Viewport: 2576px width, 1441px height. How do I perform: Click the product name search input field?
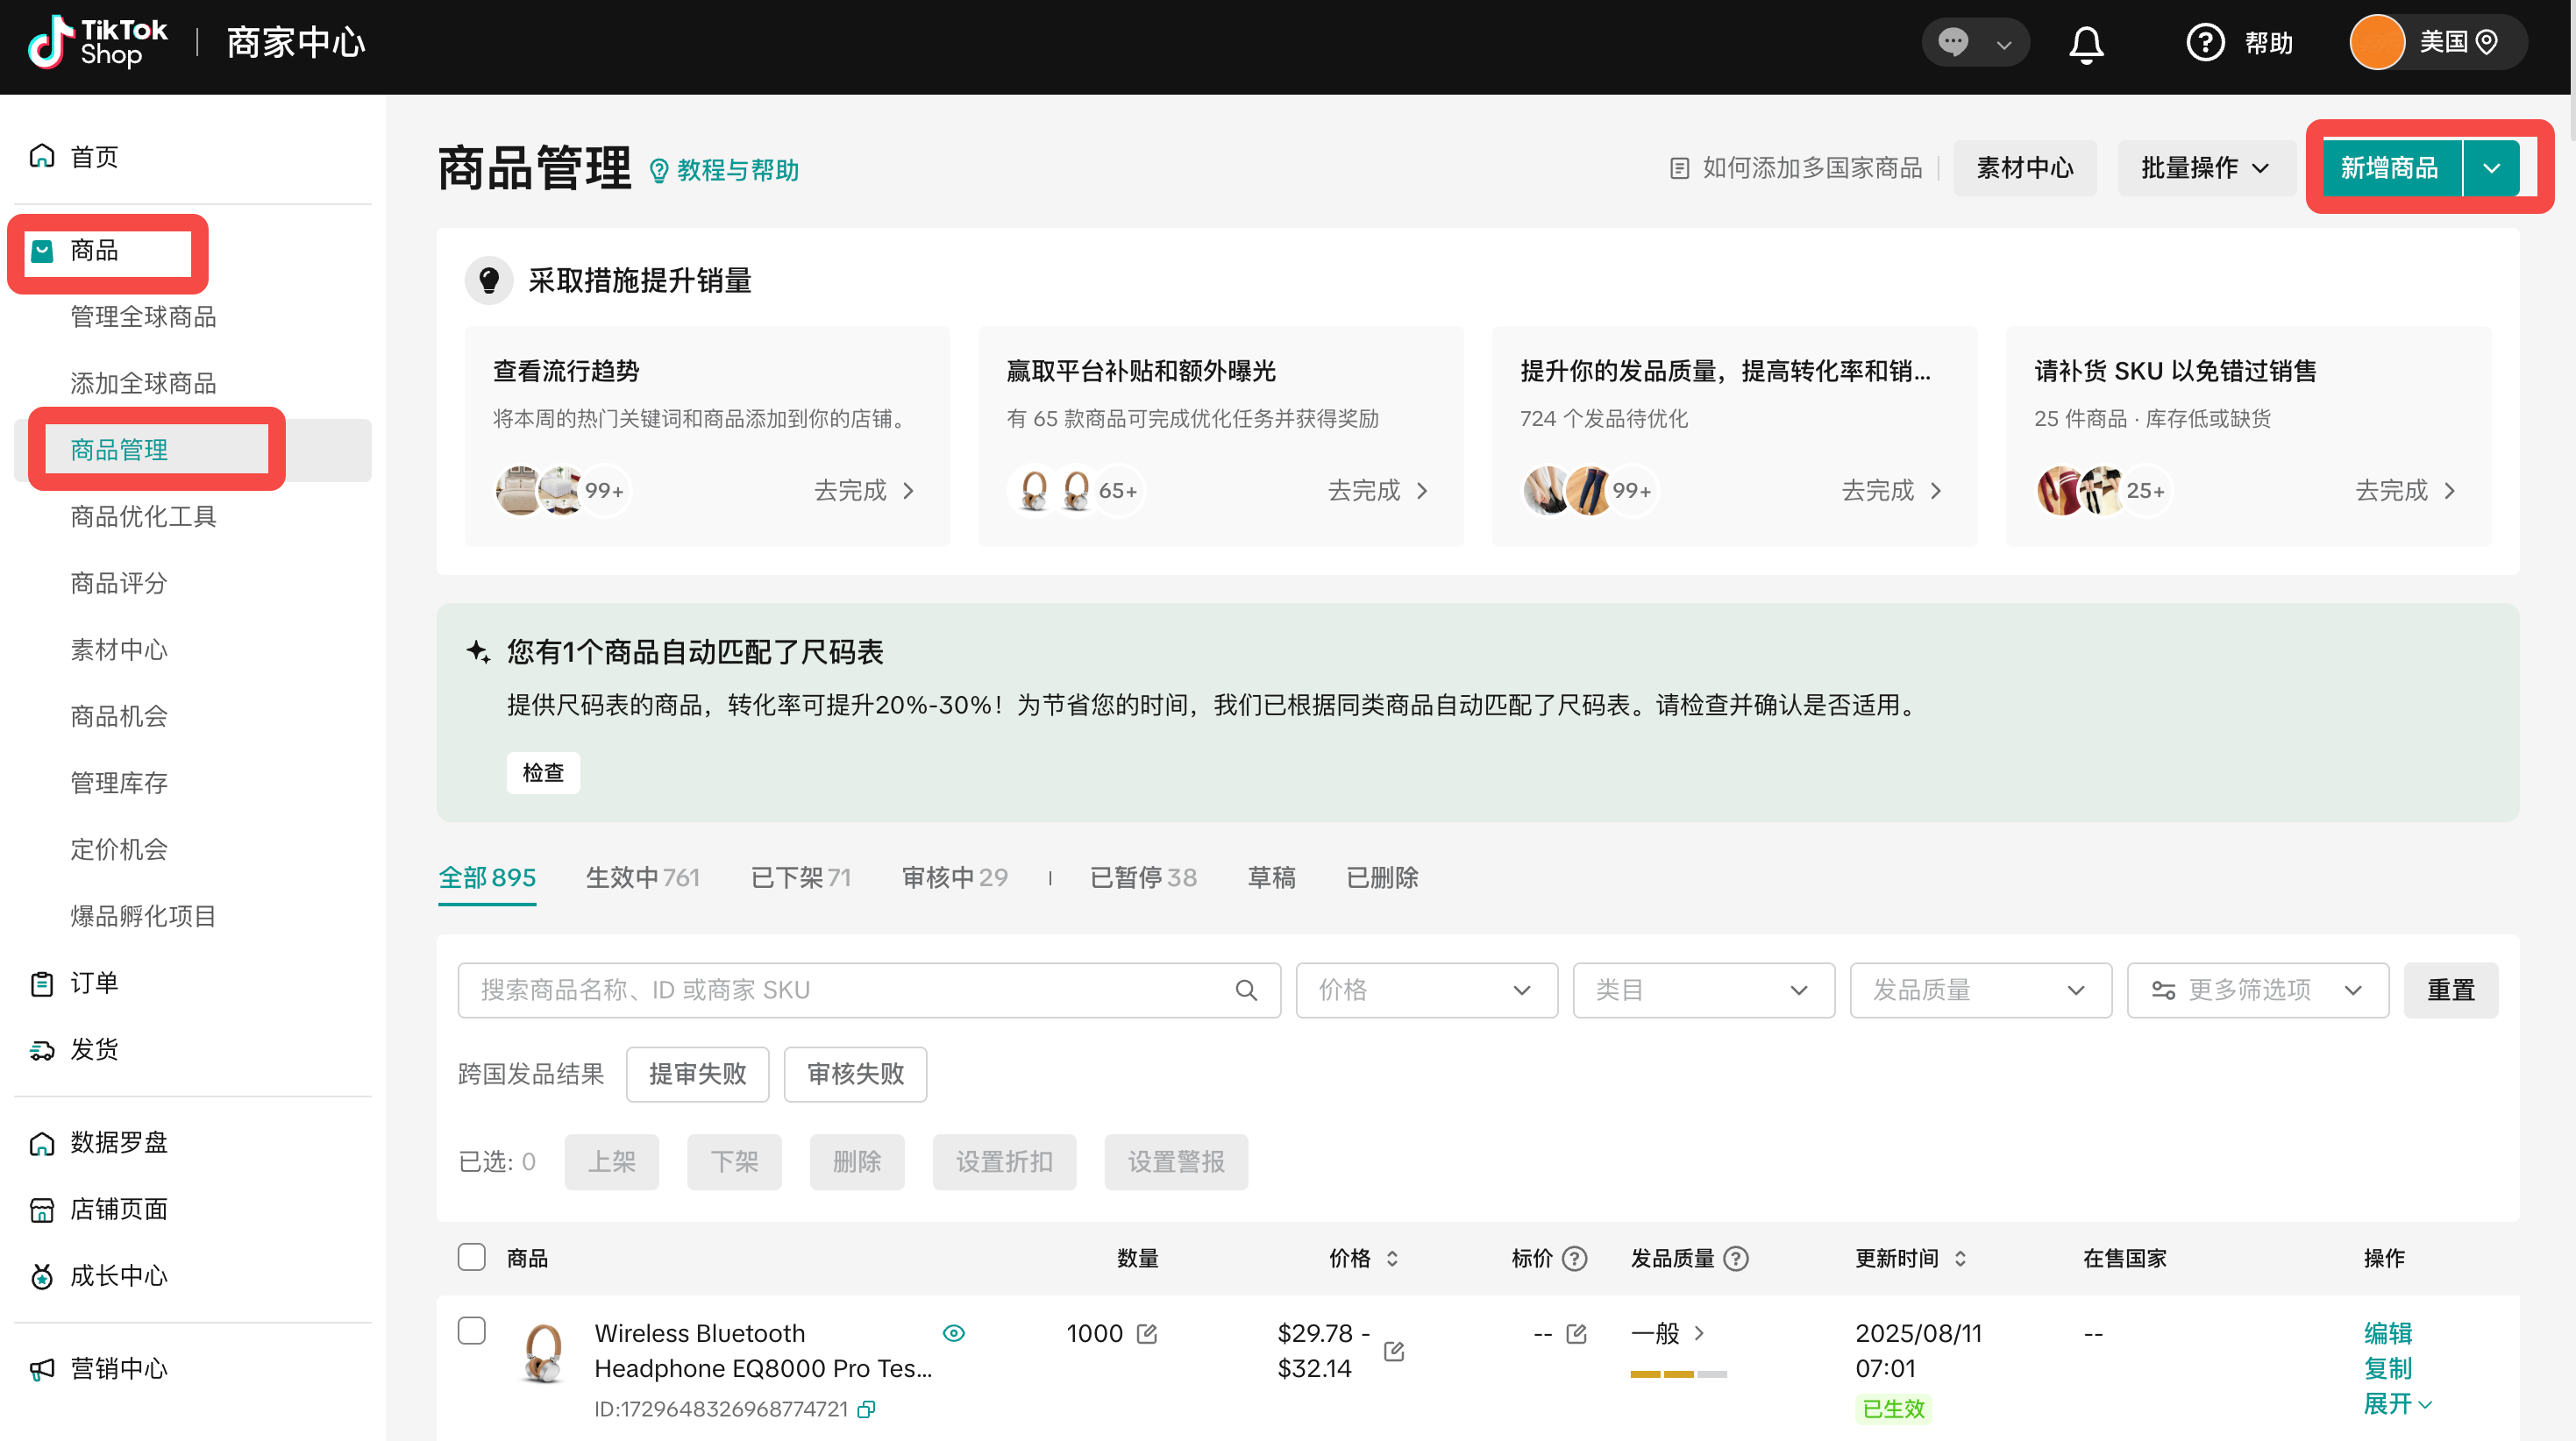pyautogui.click(x=850, y=990)
